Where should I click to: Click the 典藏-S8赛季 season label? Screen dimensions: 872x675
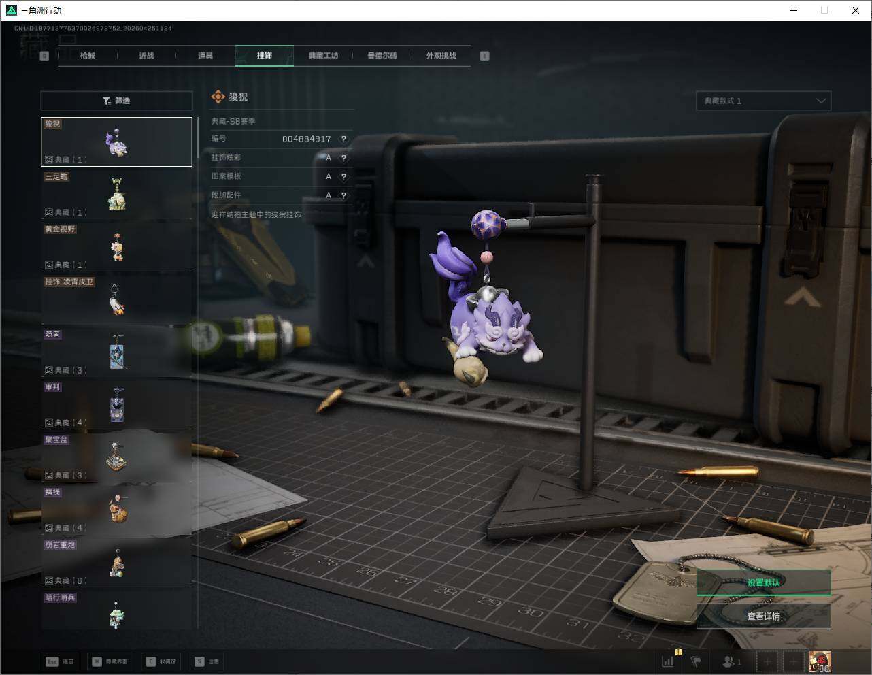click(233, 121)
